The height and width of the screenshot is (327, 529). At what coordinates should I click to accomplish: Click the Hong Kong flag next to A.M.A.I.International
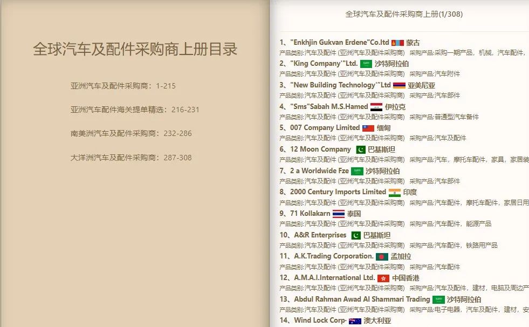click(x=383, y=278)
